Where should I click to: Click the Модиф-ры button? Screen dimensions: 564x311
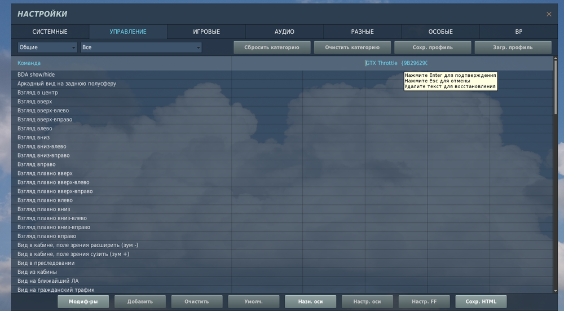pos(83,301)
